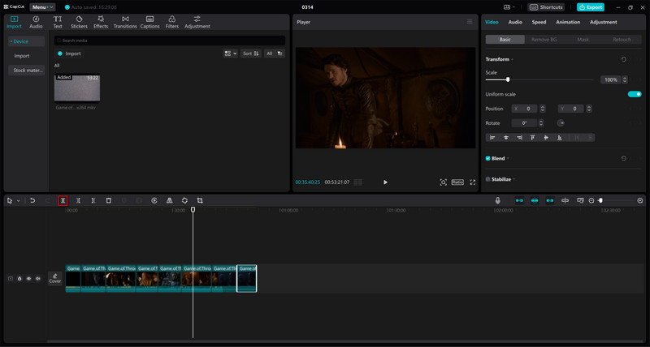The width and height of the screenshot is (650, 347).
Task: Open the layout dropdown beside Shortcuts
Action: tap(509, 7)
